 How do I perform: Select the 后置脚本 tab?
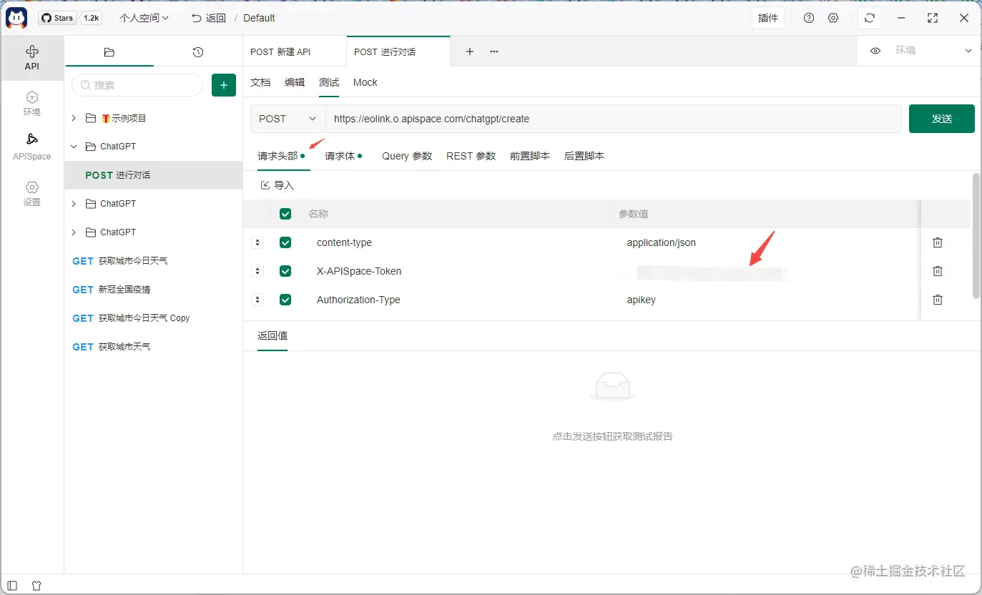[584, 156]
